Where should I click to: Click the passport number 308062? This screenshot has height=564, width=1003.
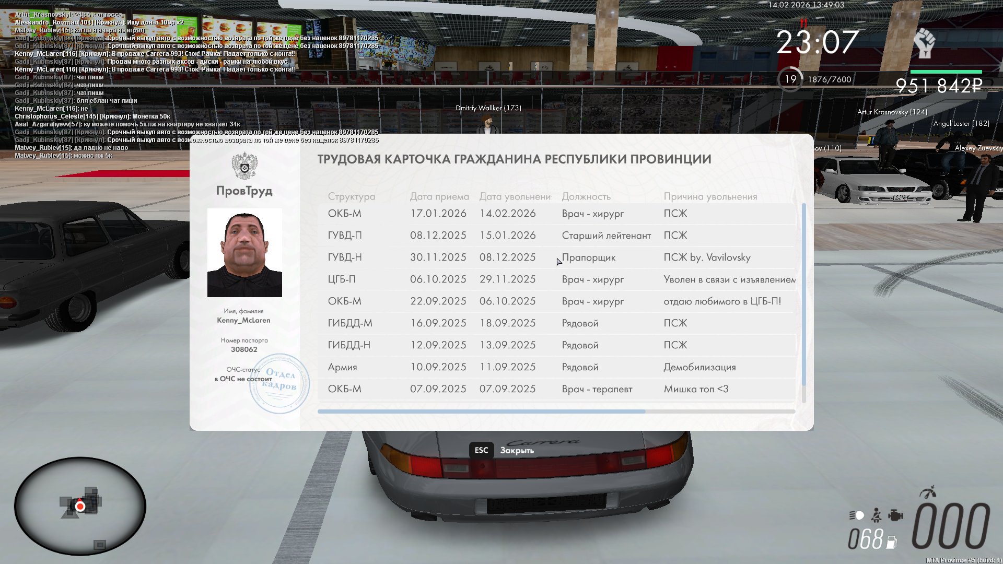coord(244,349)
